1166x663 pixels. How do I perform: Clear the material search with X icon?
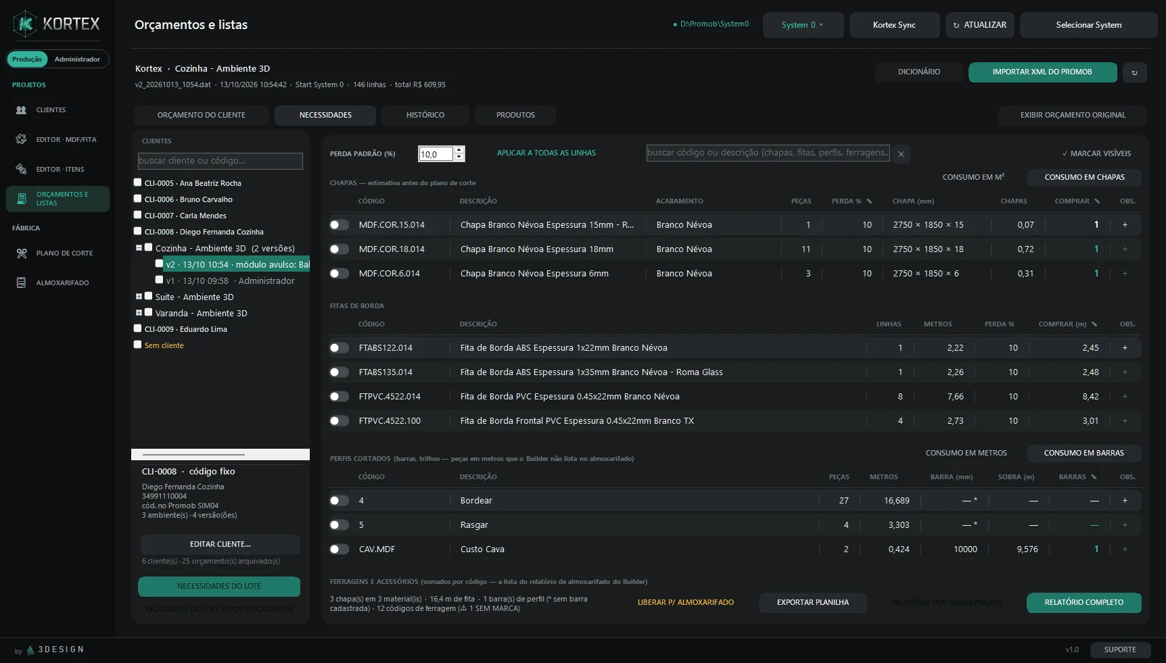click(901, 154)
